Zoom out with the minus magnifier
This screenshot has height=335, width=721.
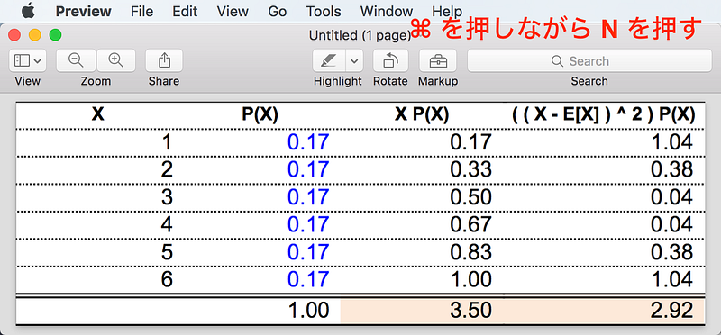[76, 60]
